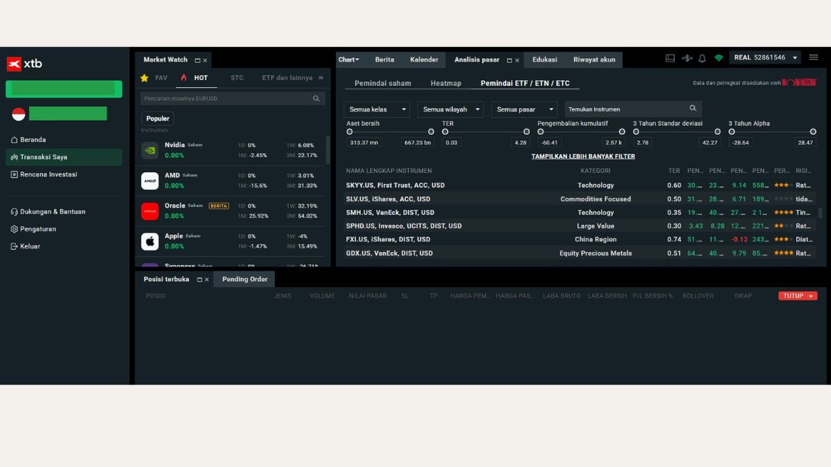This screenshot has height=467, width=831.
Task: Open the Semua wilayah dropdown
Action: [x=450, y=109]
